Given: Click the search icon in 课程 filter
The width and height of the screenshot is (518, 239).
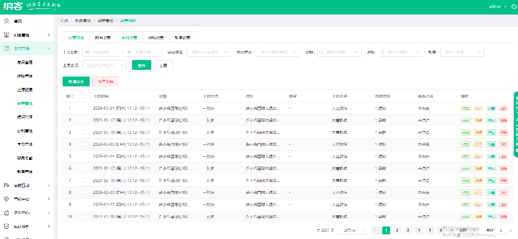Looking at the screenshot, I should (x=321, y=52).
